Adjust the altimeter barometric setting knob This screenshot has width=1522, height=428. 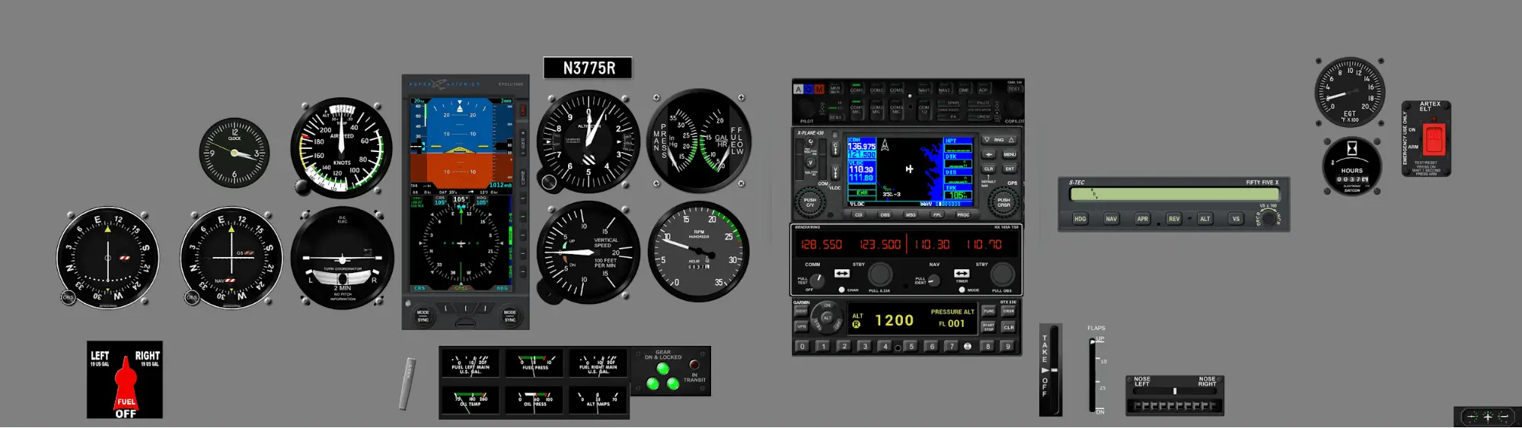click(x=548, y=182)
